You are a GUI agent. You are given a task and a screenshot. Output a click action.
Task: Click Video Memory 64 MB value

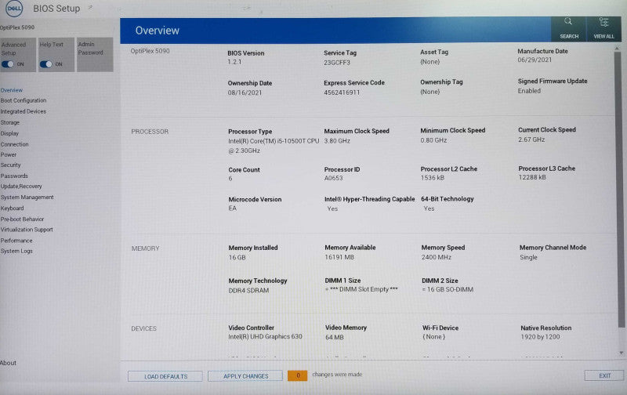[x=335, y=338]
